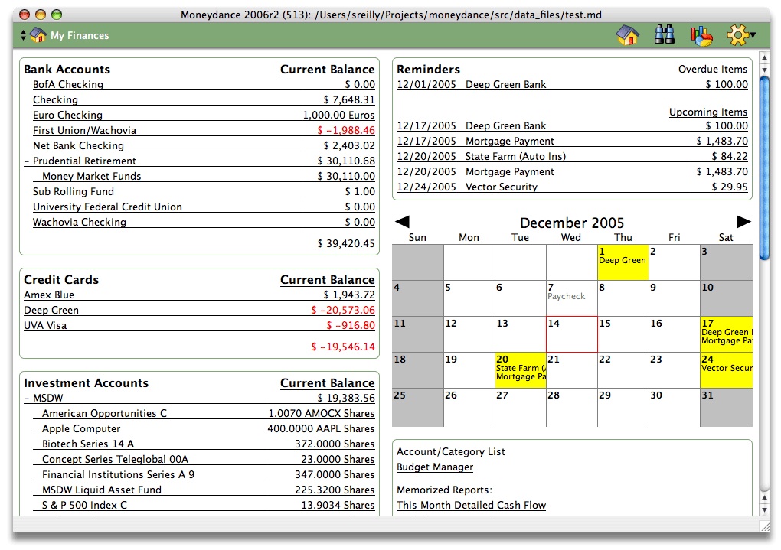Click the Credit Cards total $ -19,546.14

click(343, 347)
